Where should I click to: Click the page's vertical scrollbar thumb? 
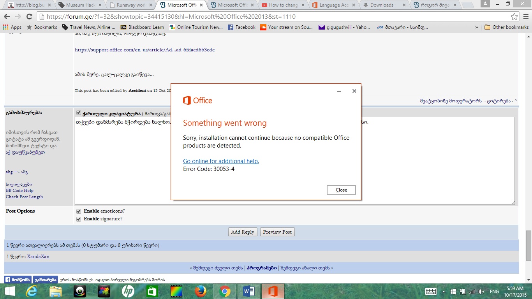(528, 245)
